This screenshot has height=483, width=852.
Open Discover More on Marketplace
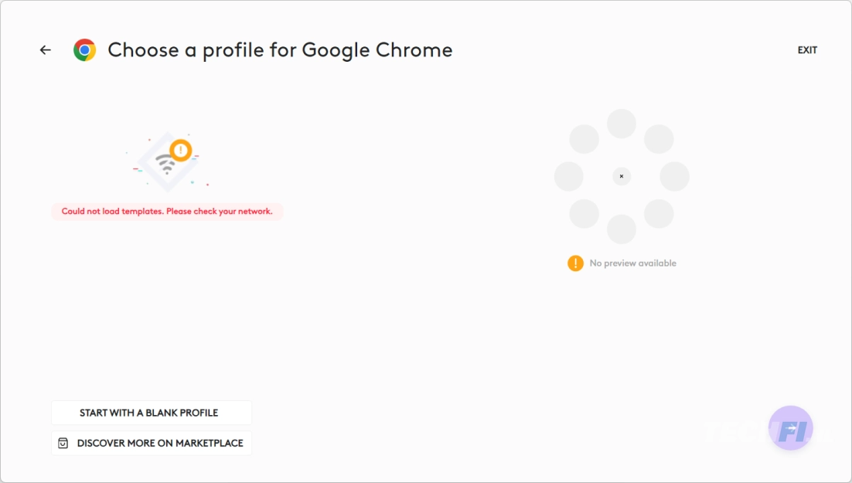pyautogui.click(x=152, y=444)
